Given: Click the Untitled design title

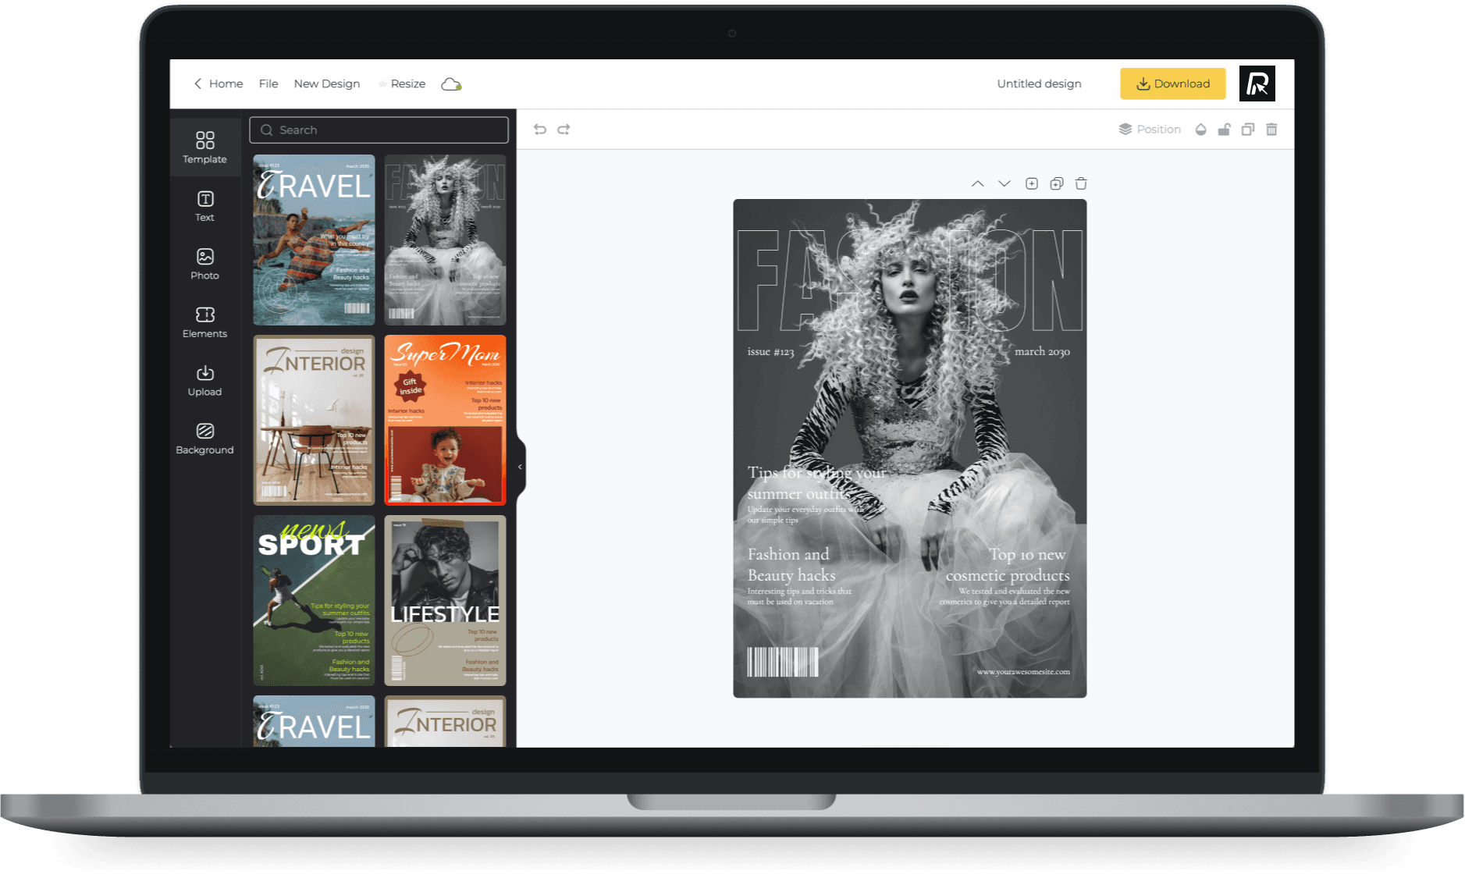Looking at the screenshot, I should point(1039,84).
